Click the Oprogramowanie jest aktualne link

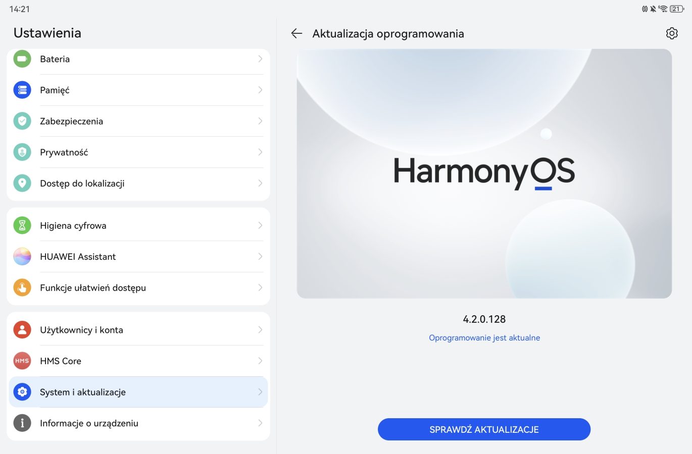pos(484,338)
